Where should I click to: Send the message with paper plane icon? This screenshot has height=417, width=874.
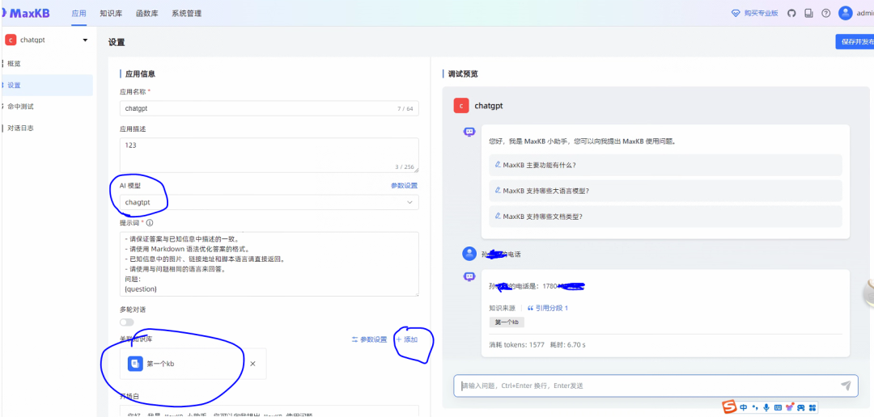tap(846, 385)
